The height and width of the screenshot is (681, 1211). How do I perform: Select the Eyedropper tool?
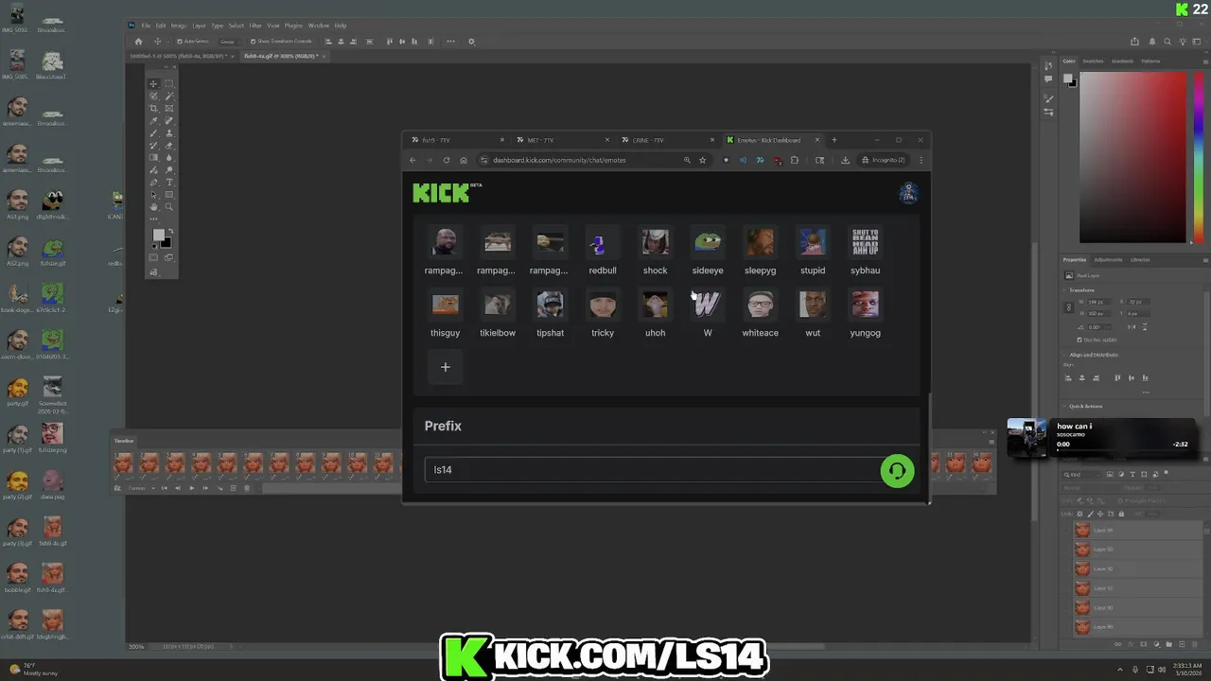pyautogui.click(x=153, y=120)
